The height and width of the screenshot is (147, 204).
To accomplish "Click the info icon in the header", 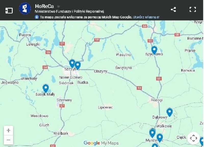I will (x=37, y=17).
